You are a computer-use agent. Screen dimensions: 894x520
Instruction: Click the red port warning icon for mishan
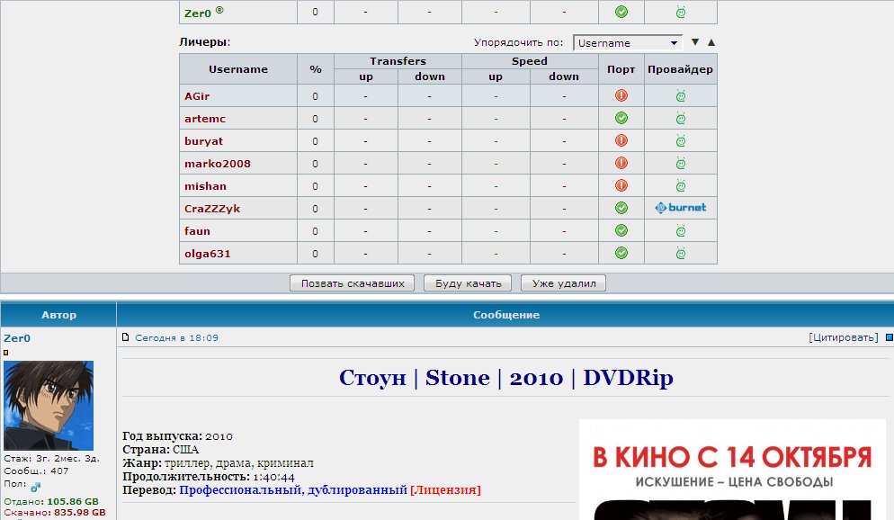(x=621, y=185)
